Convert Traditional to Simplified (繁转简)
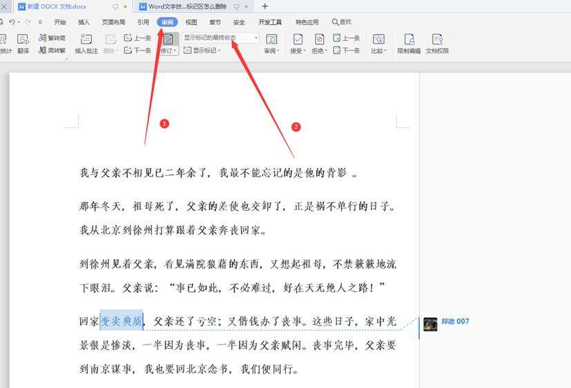The height and width of the screenshot is (388, 571). click(52, 38)
